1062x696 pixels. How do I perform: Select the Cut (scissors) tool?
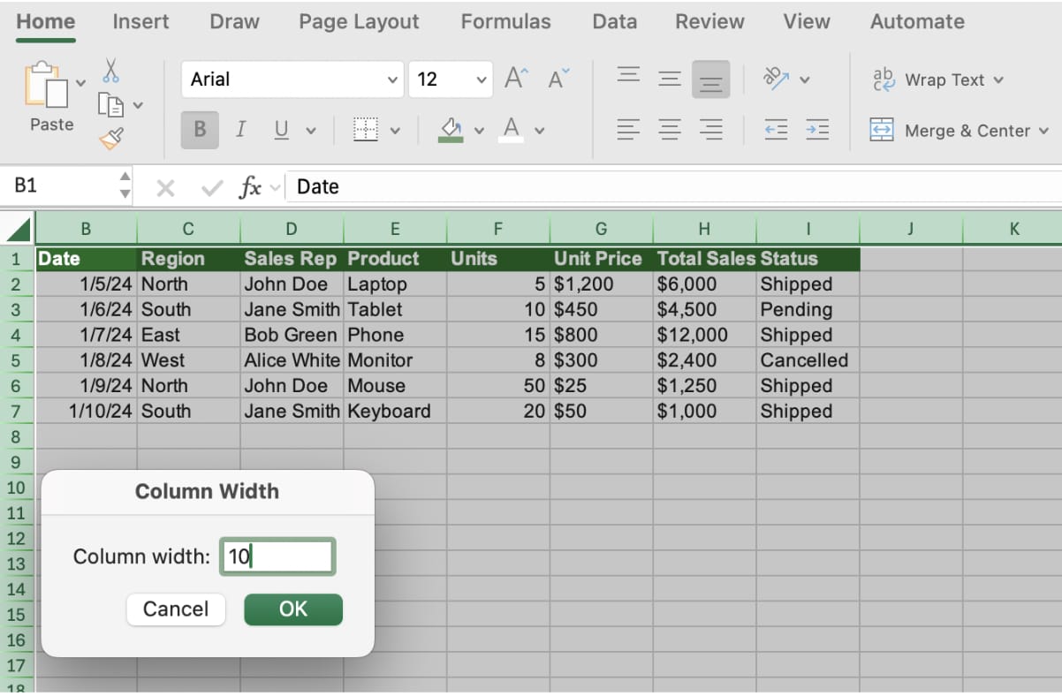(x=110, y=71)
